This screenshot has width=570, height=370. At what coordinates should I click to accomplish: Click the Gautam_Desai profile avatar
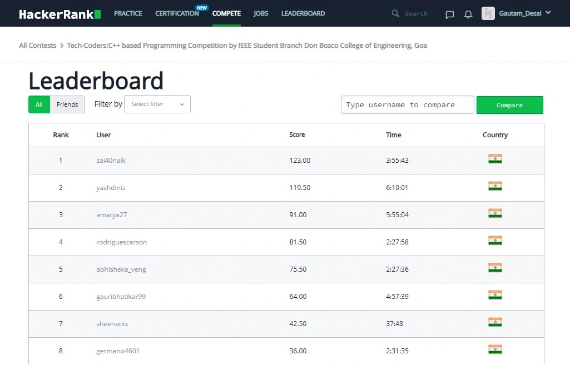[x=488, y=13]
